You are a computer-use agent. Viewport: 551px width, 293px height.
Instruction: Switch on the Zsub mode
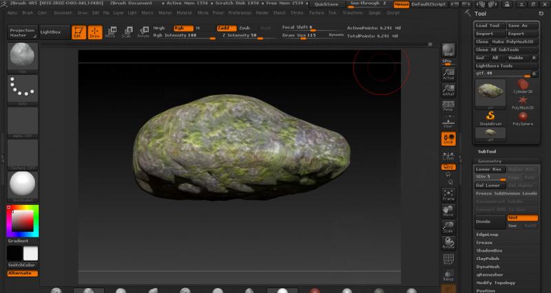pos(245,28)
